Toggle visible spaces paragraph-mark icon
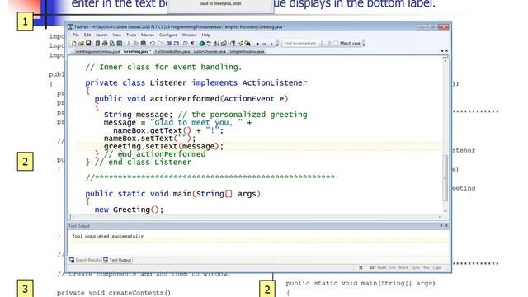This screenshot has height=297, width=528. pyautogui.click(x=193, y=44)
